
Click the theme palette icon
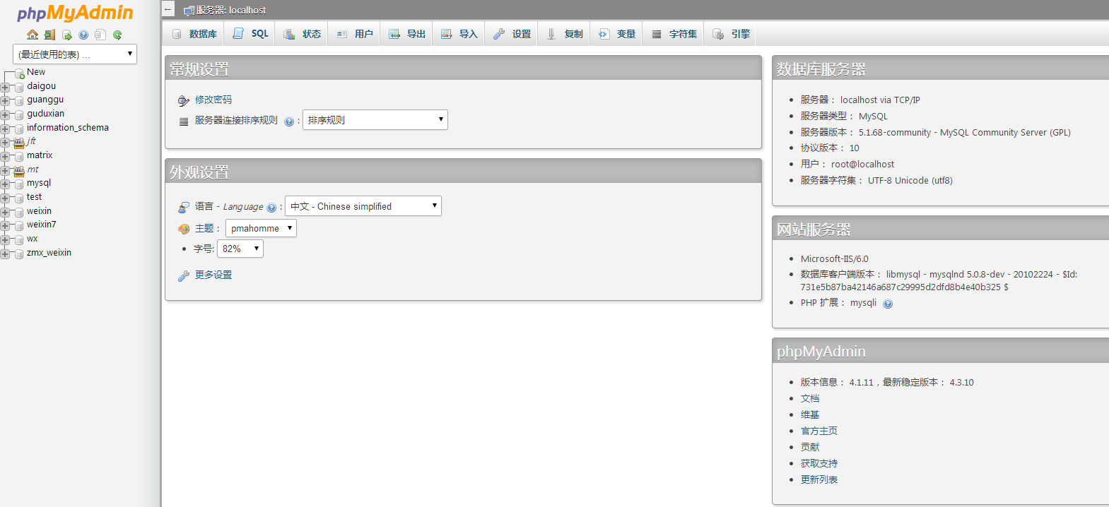(184, 229)
